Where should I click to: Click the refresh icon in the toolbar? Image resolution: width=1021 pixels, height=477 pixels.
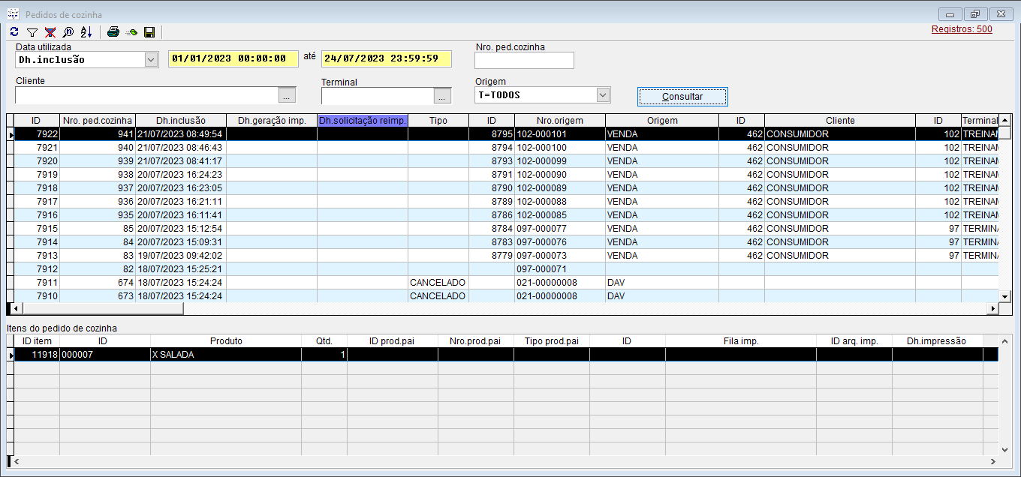point(14,32)
